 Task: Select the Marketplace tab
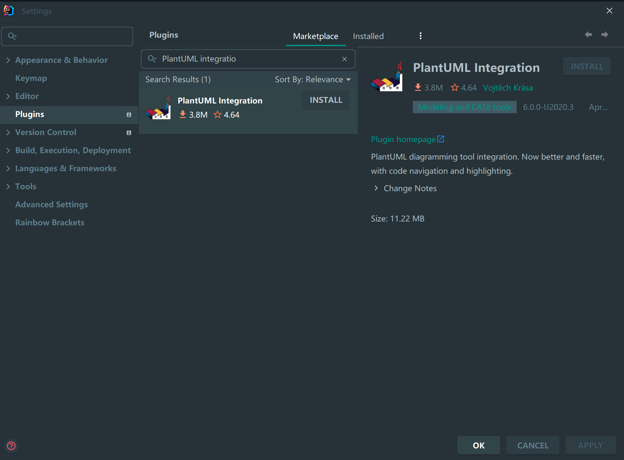coord(316,36)
